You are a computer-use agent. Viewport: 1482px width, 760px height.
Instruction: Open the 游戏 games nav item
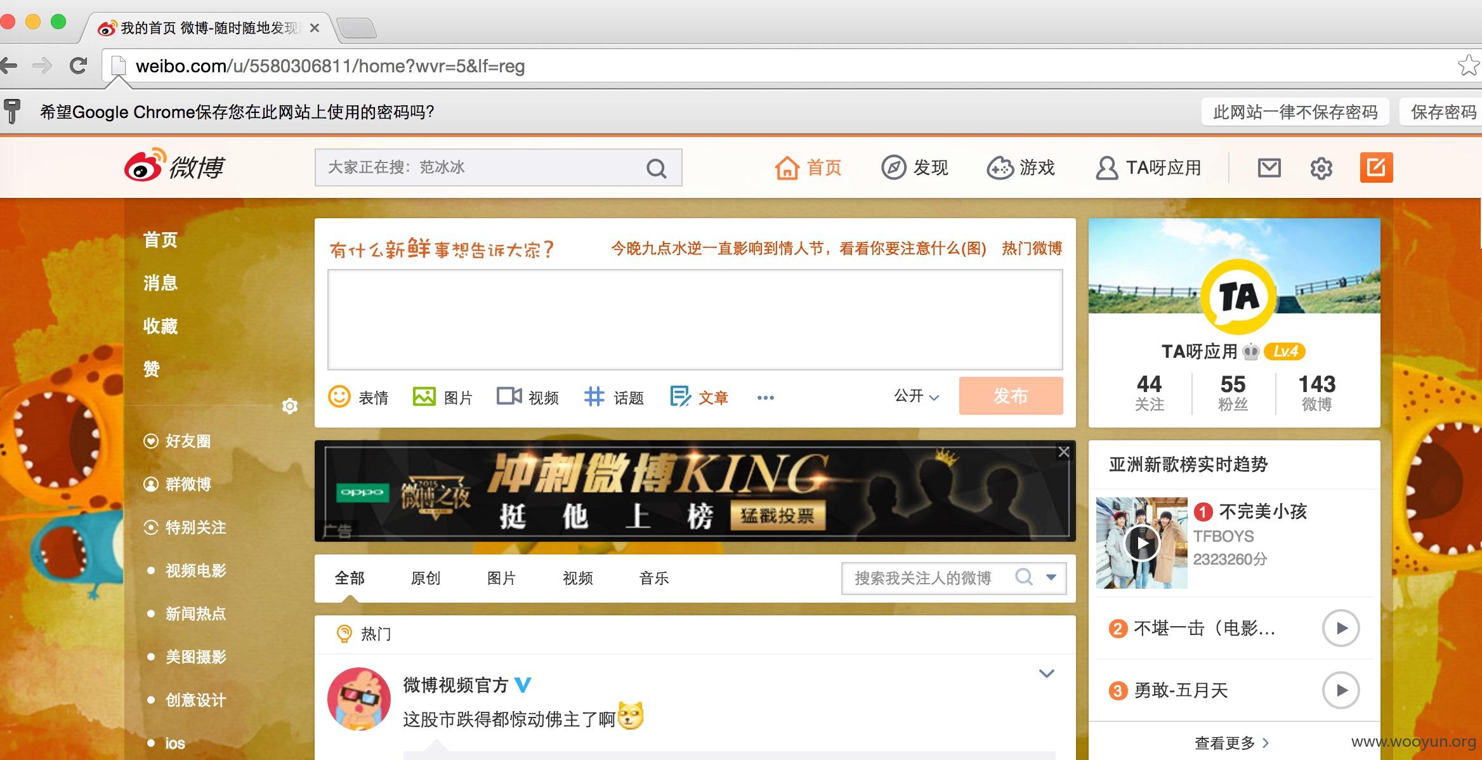coord(1021,167)
